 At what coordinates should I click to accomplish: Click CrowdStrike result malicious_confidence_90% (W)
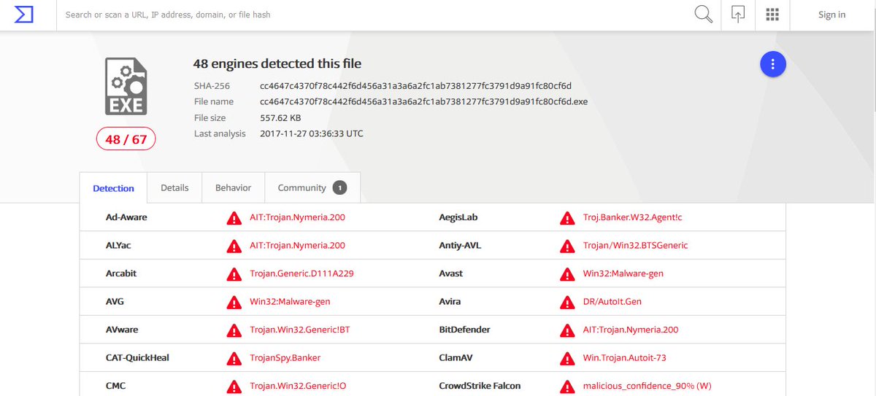click(648, 387)
